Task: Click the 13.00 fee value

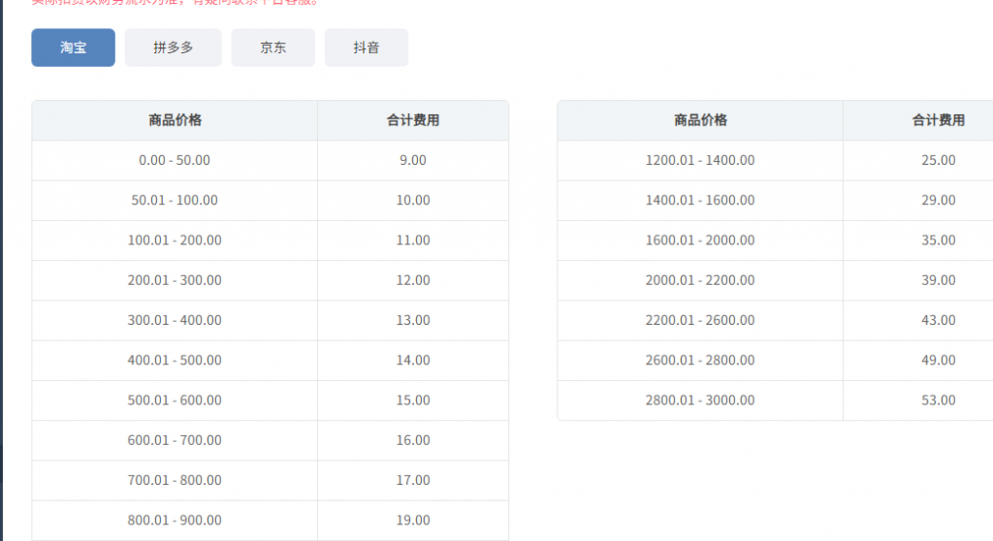Action: click(413, 320)
